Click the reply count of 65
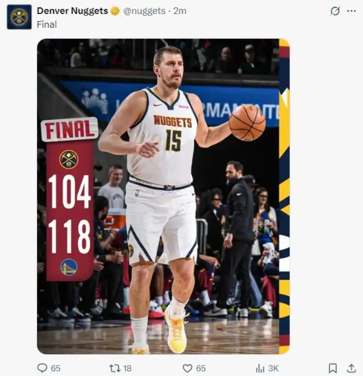Viewport: 363px width, 376px height. coord(56,368)
